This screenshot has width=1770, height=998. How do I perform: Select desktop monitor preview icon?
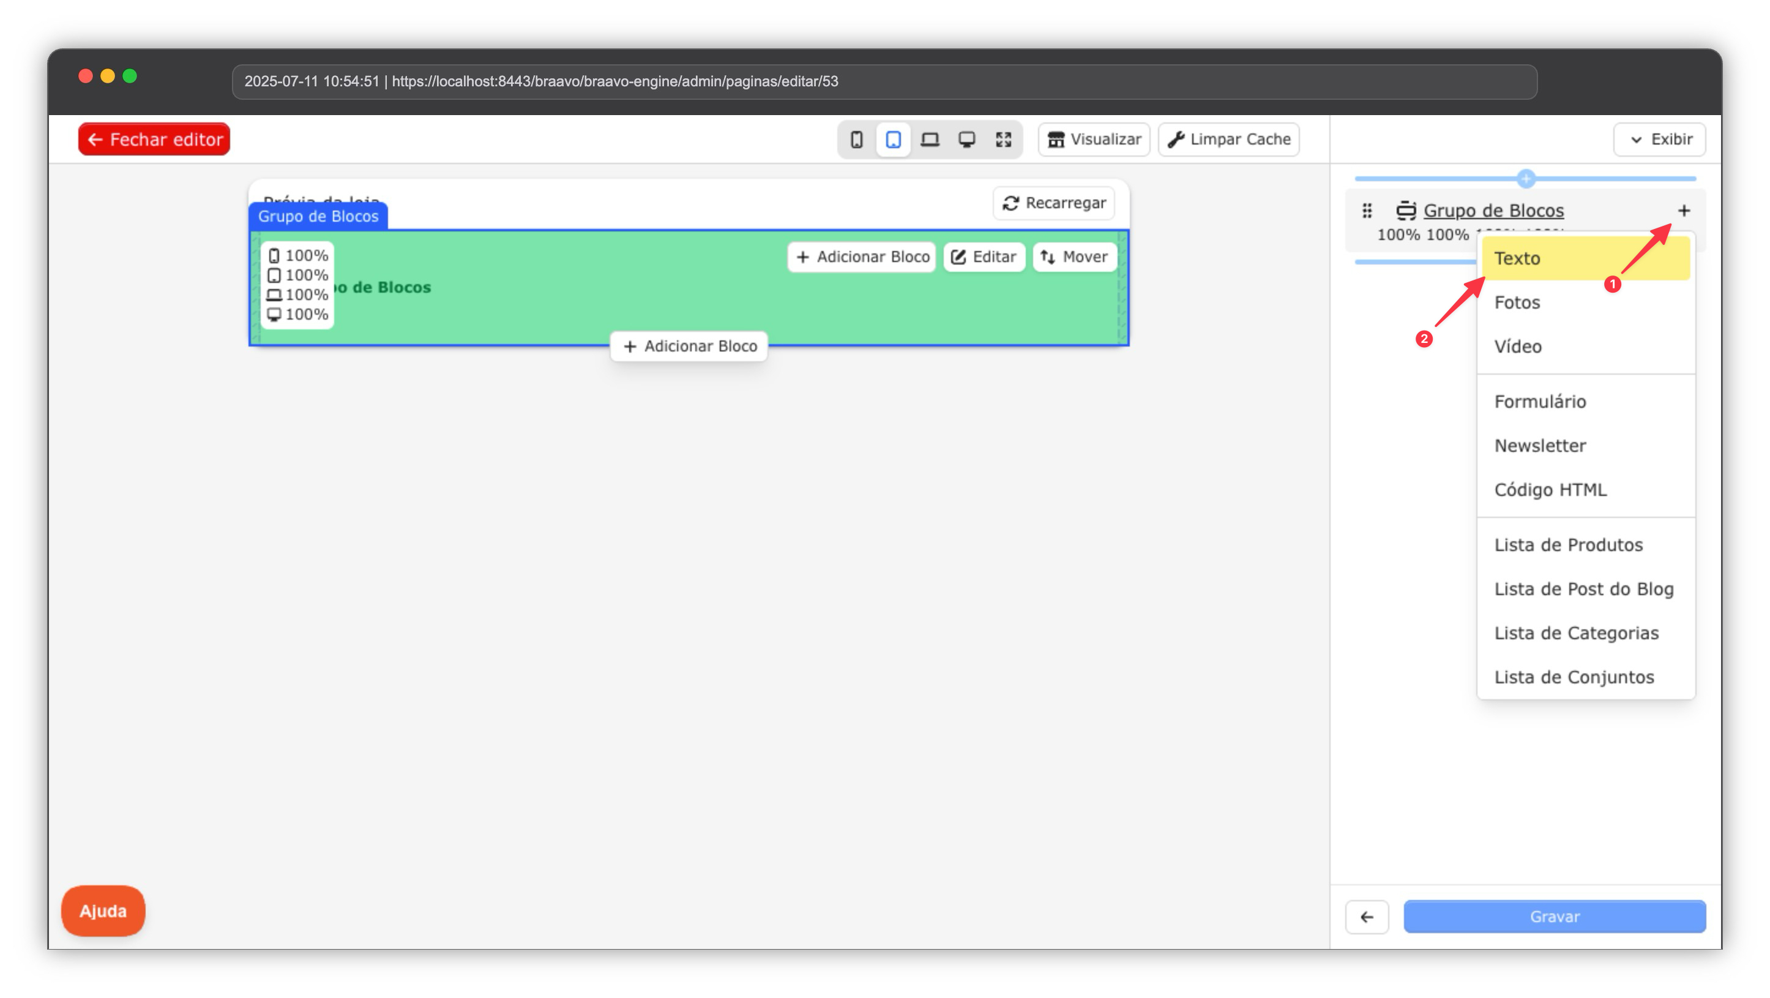[967, 140]
